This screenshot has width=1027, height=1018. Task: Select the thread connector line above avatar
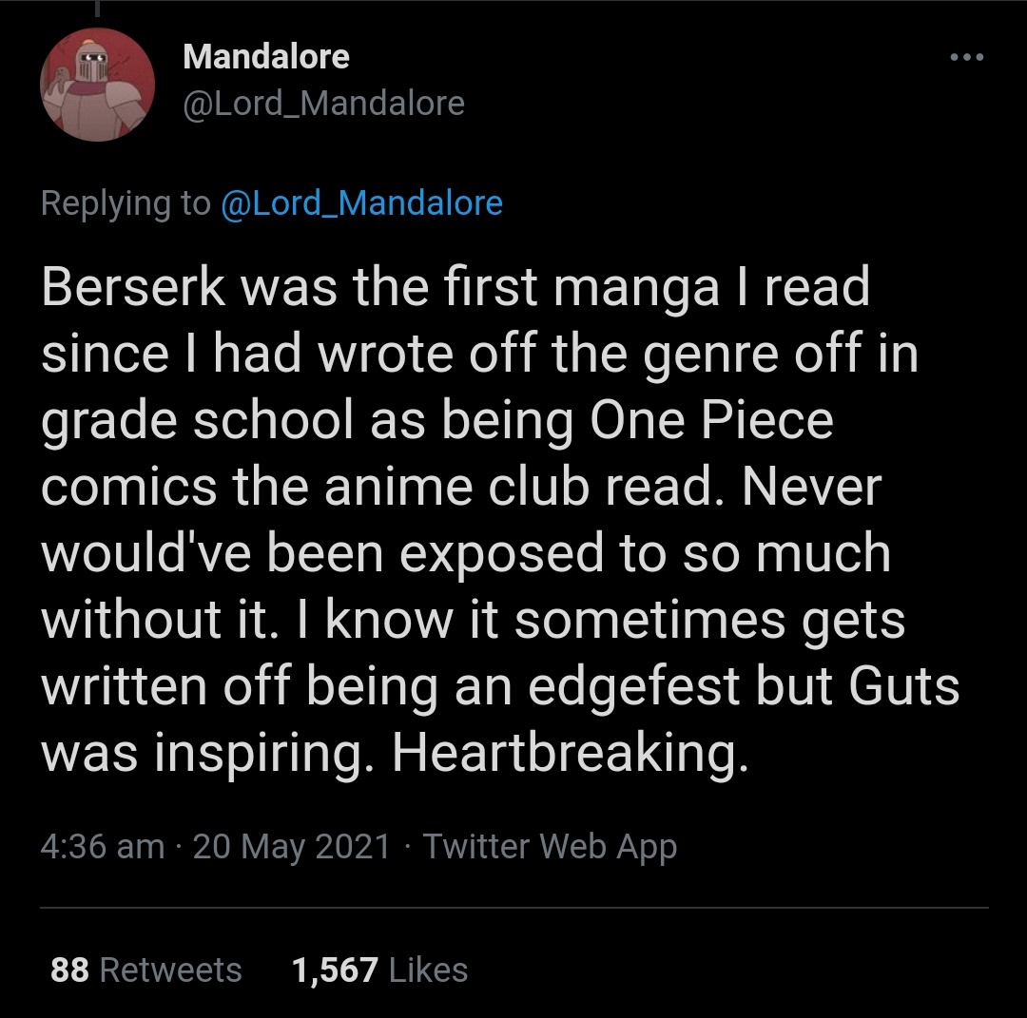tap(97, 8)
